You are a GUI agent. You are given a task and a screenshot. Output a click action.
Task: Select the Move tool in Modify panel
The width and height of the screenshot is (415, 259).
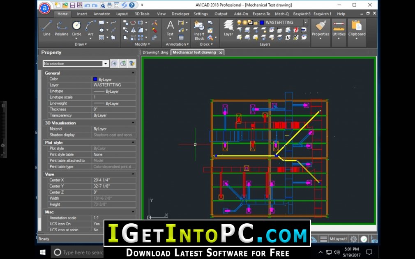point(126,23)
